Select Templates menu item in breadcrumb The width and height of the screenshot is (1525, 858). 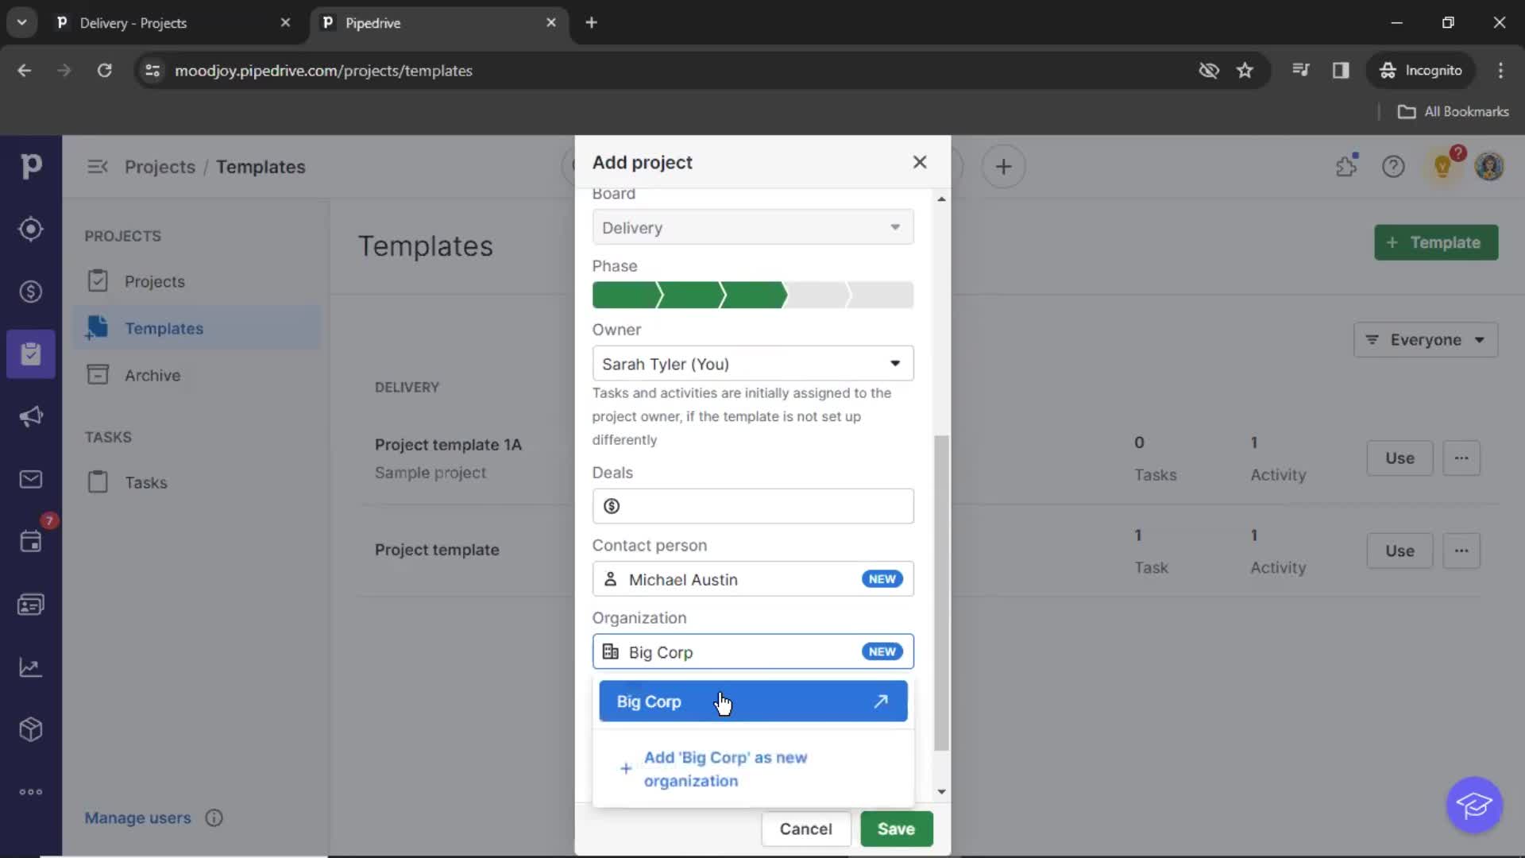[x=261, y=167]
